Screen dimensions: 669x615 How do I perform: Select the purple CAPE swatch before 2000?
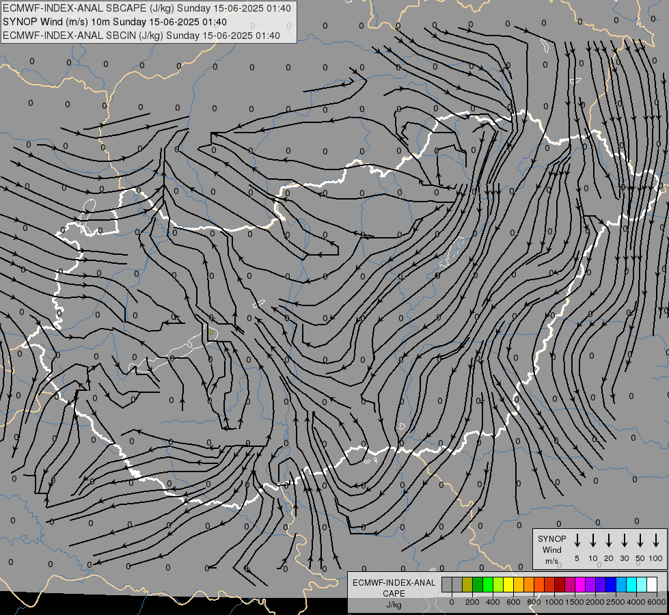tap(590, 584)
